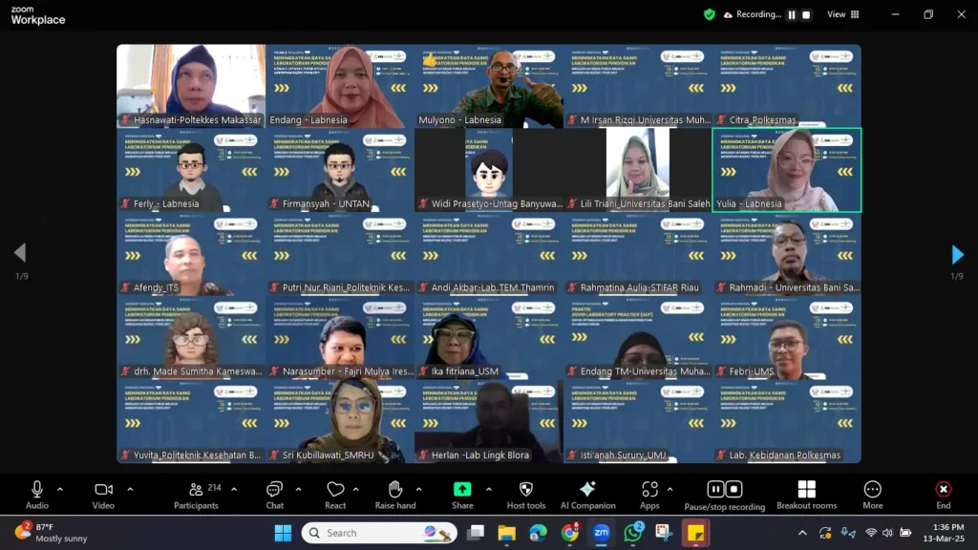Toggle microphone Audio mute
Viewport: 978px width, 550px height.
[x=37, y=493]
